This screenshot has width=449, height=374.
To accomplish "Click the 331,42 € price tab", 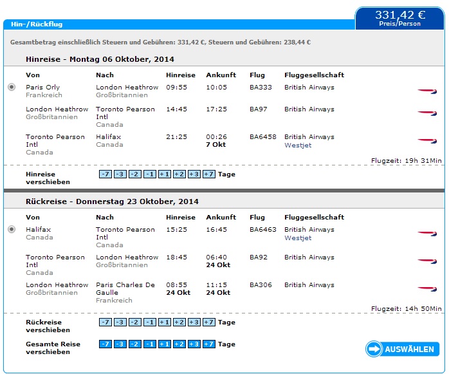I will coord(399,18).
